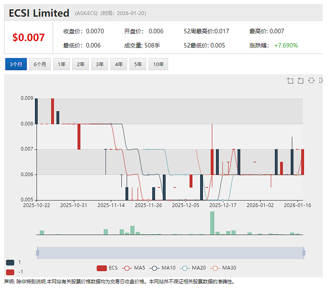
Task: Click the 52最低价: 0.005 value
Action: (204, 45)
